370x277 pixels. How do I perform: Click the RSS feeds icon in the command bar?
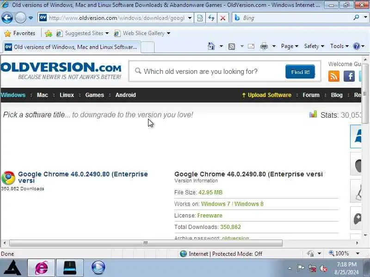click(x=232, y=47)
